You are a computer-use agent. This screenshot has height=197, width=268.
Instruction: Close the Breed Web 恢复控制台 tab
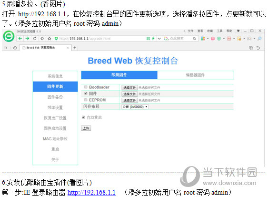pyautogui.click(x=68, y=48)
